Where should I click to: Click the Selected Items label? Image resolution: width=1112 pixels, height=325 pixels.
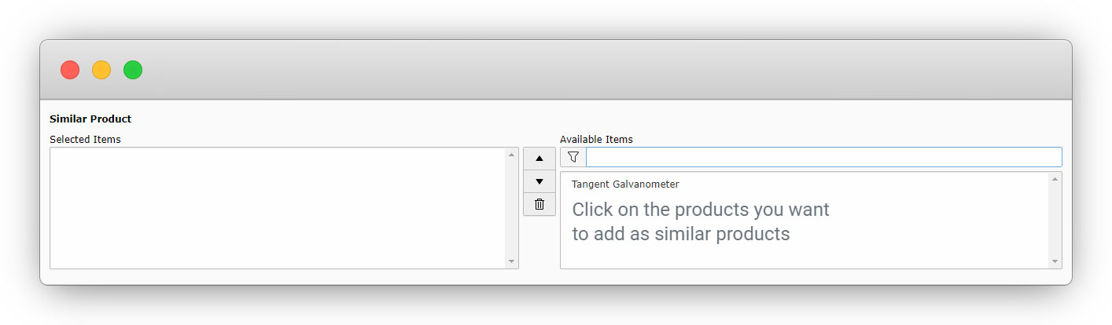pyautogui.click(x=85, y=140)
